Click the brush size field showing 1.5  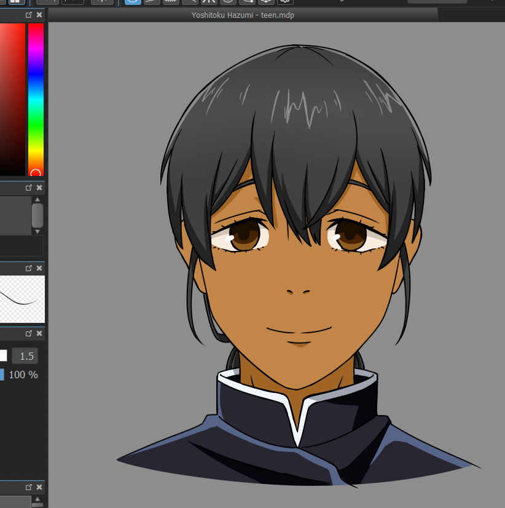(x=25, y=355)
